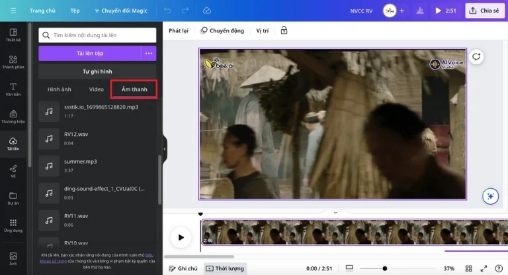Image resolution: width=508 pixels, height=275 pixels.
Task: Click the Tải lên tệp upload button
Action: (90, 53)
